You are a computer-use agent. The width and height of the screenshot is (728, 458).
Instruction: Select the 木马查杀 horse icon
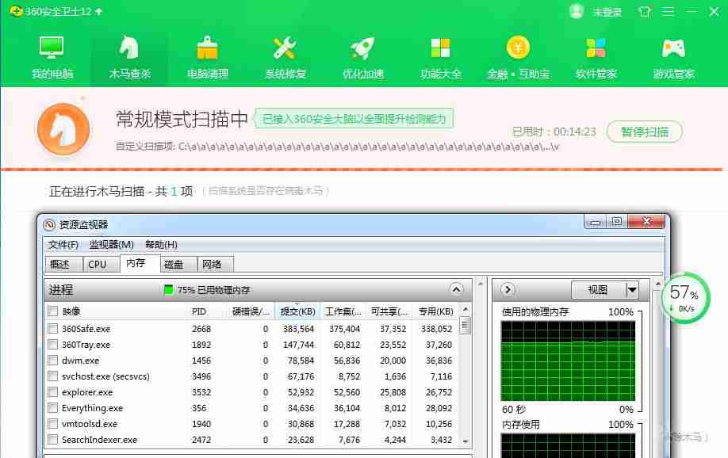pyautogui.click(x=129, y=47)
